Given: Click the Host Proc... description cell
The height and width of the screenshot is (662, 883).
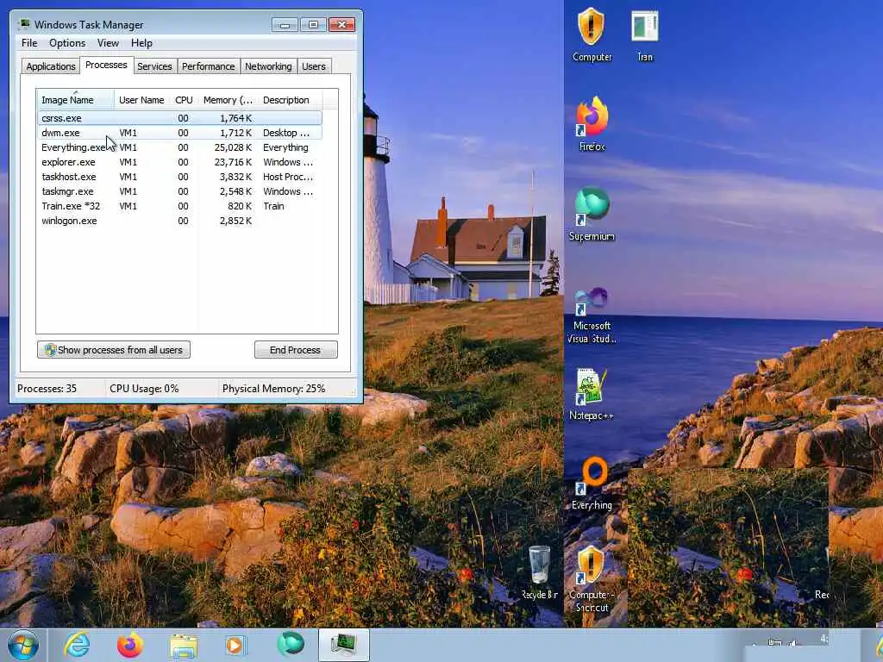Looking at the screenshot, I should click(x=288, y=177).
